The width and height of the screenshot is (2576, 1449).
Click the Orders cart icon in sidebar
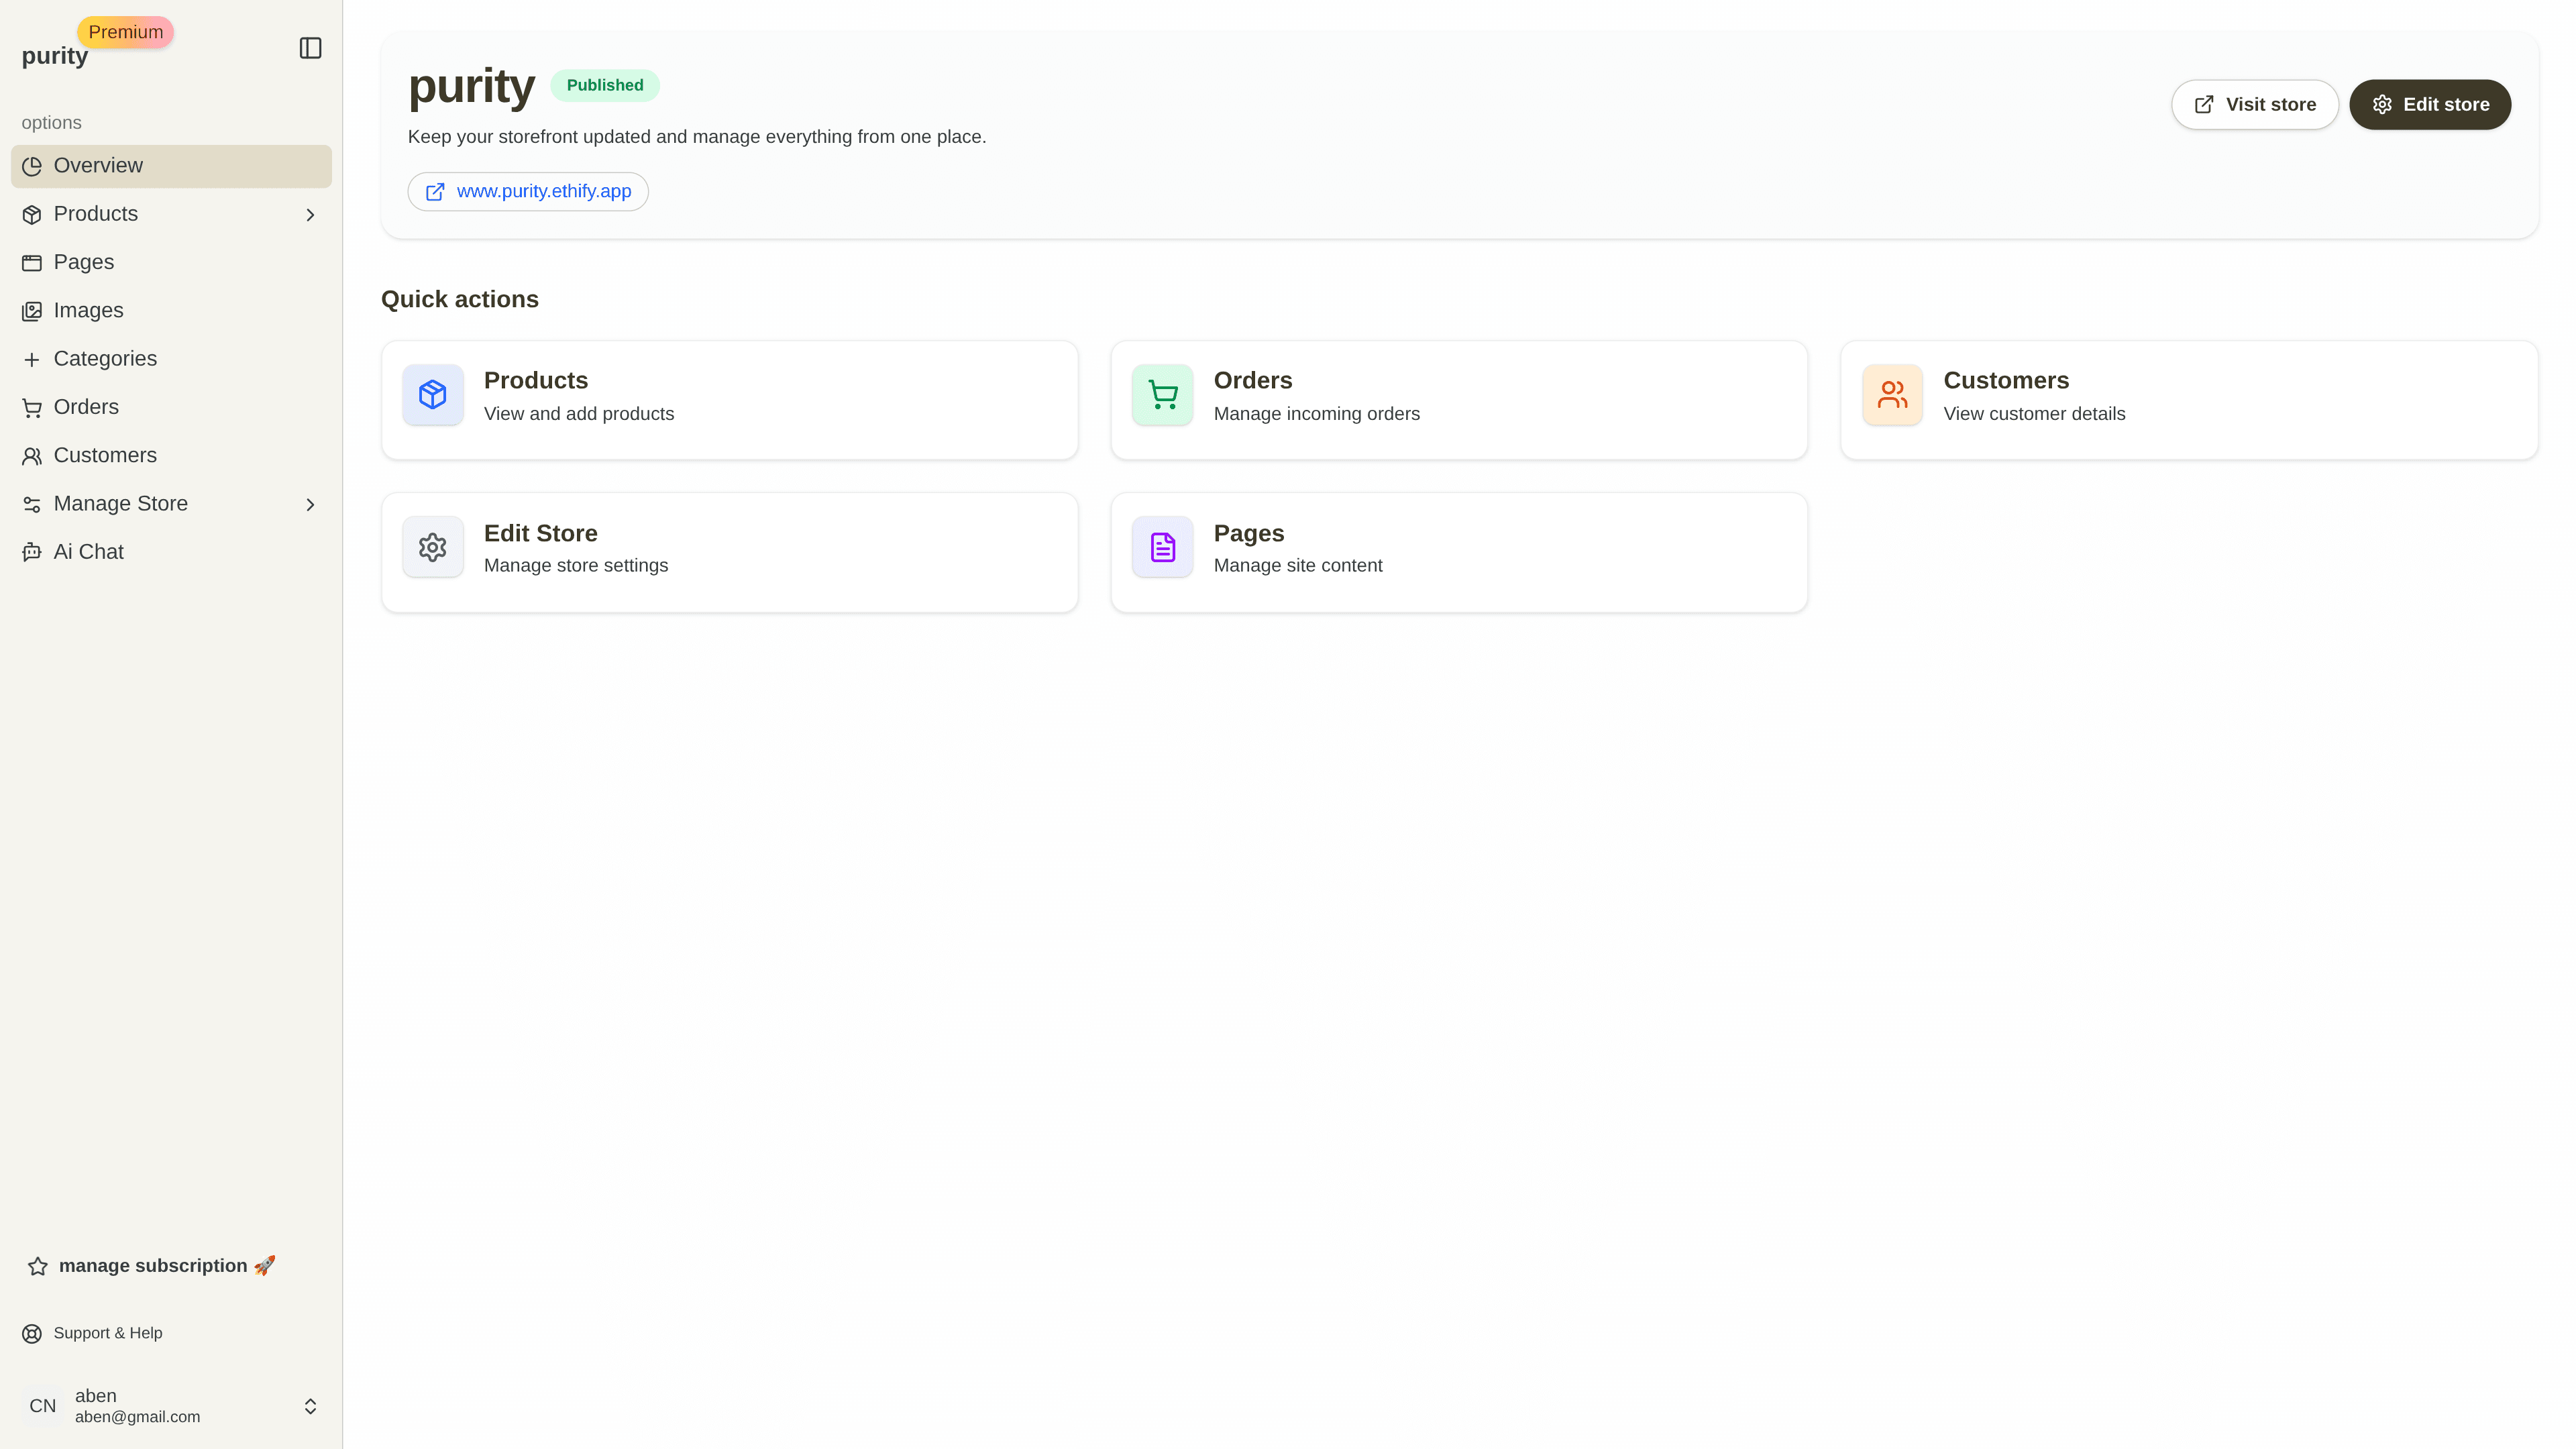(32, 408)
